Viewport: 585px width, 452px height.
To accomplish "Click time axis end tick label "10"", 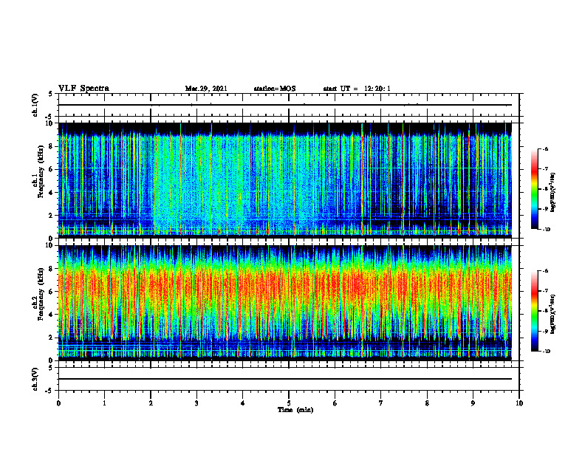I will (519, 403).
